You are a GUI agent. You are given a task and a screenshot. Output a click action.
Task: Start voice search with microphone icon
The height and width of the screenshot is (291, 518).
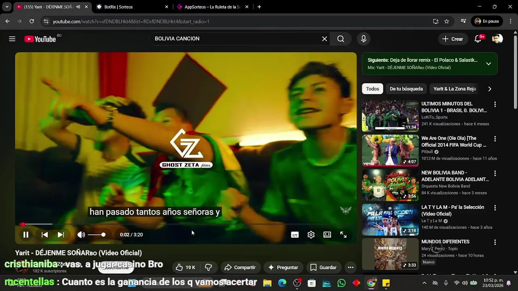click(x=363, y=39)
